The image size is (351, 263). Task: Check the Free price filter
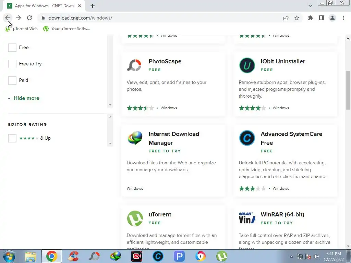(x=12, y=47)
